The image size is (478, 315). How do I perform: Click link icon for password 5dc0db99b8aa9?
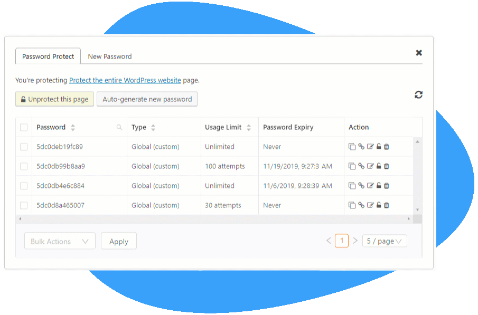click(x=361, y=166)
